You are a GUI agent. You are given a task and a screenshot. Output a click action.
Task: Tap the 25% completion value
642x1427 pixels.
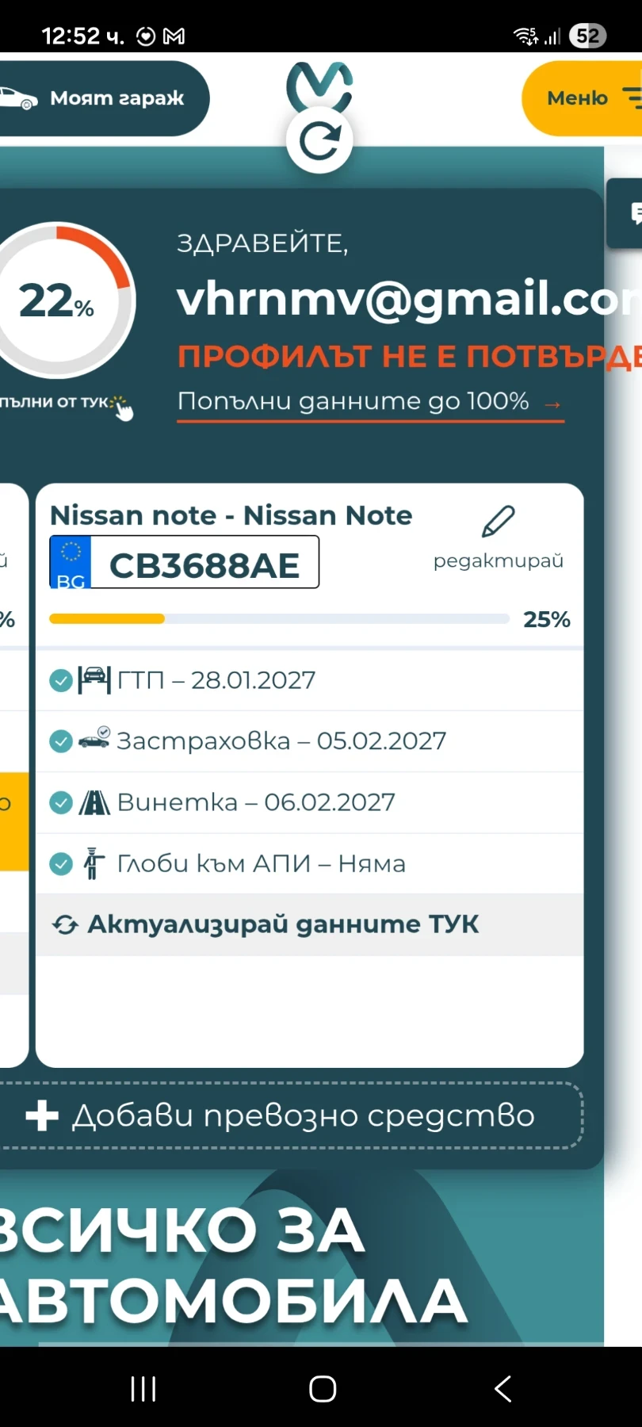click(x=547, y=620)
